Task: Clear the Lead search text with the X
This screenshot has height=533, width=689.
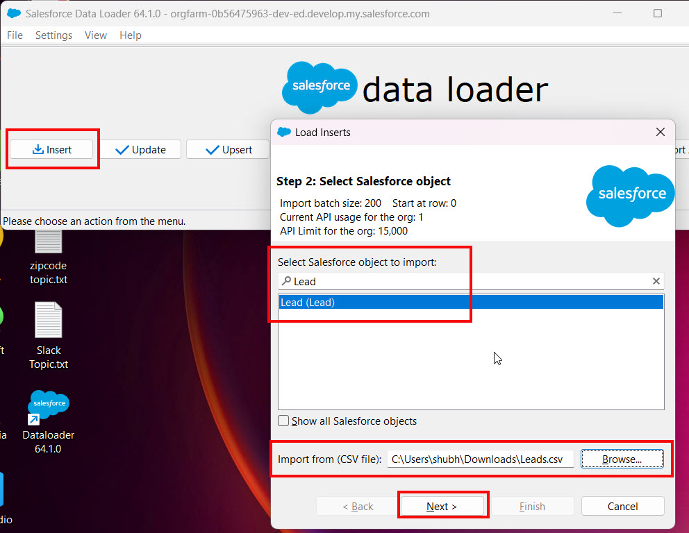Action: point(656,281)
